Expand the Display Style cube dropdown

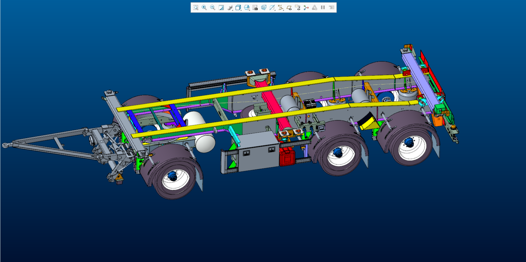click(x=238, y=8)
